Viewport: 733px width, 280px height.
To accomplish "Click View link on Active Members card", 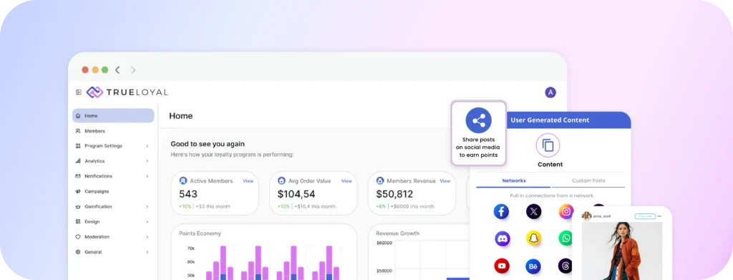I will (x=248, y=181).
